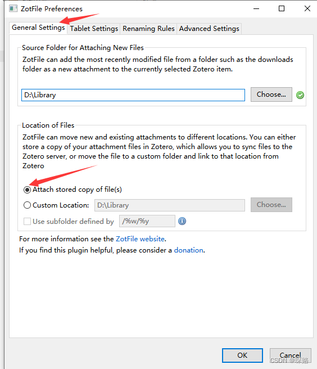Click the green valid-folder checkmark icon
The height and width of the screenshot is (369, 317).
tap(300, 95)
